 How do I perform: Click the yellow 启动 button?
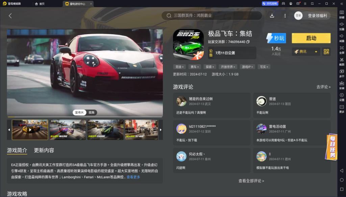coord(311,38)
